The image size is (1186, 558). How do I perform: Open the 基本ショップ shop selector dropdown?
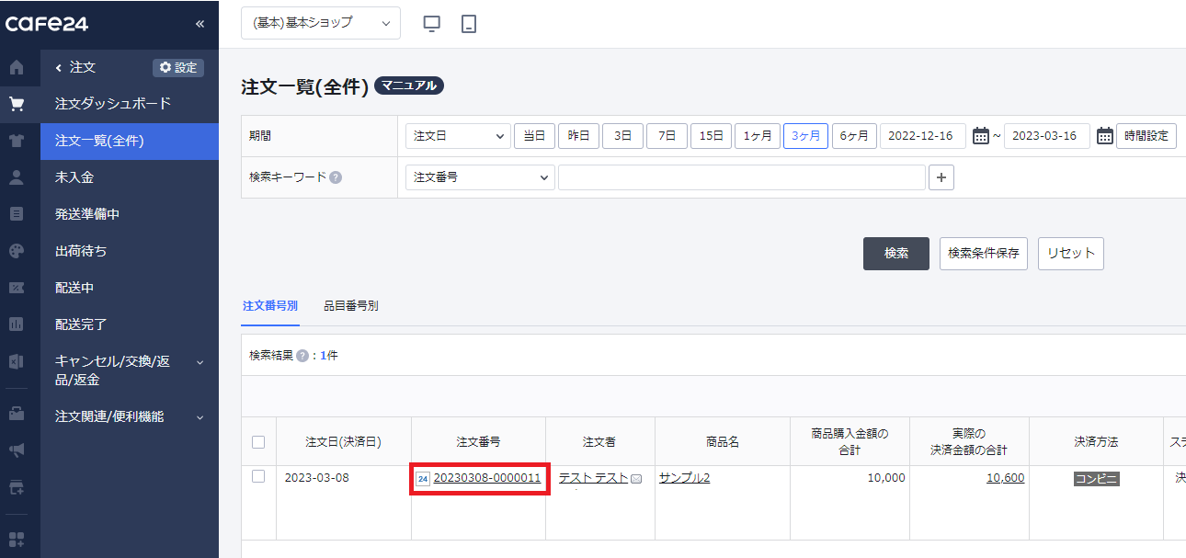click(321, 23)
